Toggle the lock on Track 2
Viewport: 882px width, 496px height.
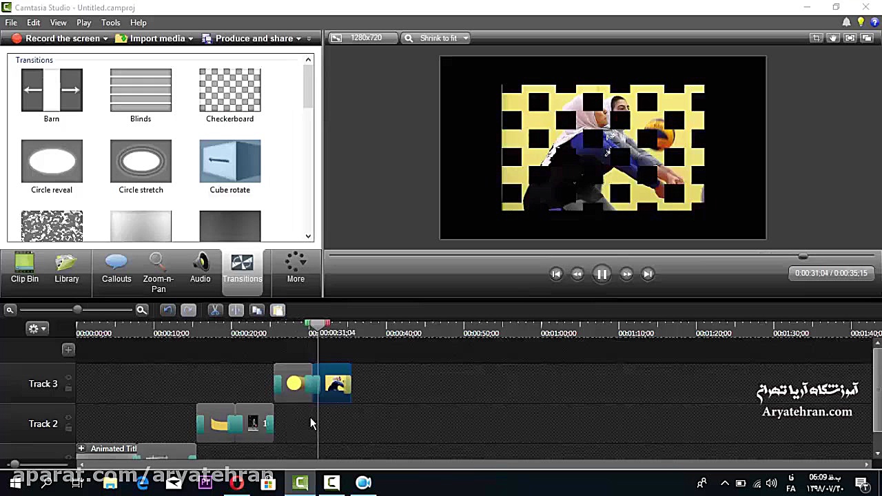pyautogui.click(x=68, y=428)
